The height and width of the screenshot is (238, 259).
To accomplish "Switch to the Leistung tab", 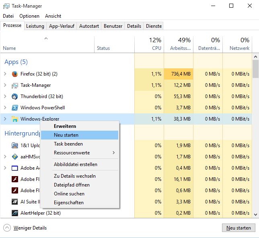I will coord(35,26).
